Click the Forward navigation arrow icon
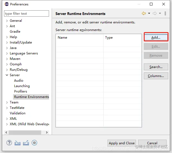This screenshot has width=172, height=153. click(155, 13)
